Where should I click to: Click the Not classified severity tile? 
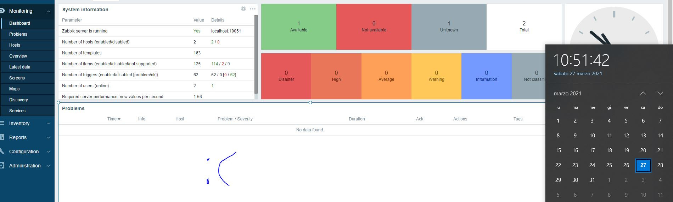529,76
